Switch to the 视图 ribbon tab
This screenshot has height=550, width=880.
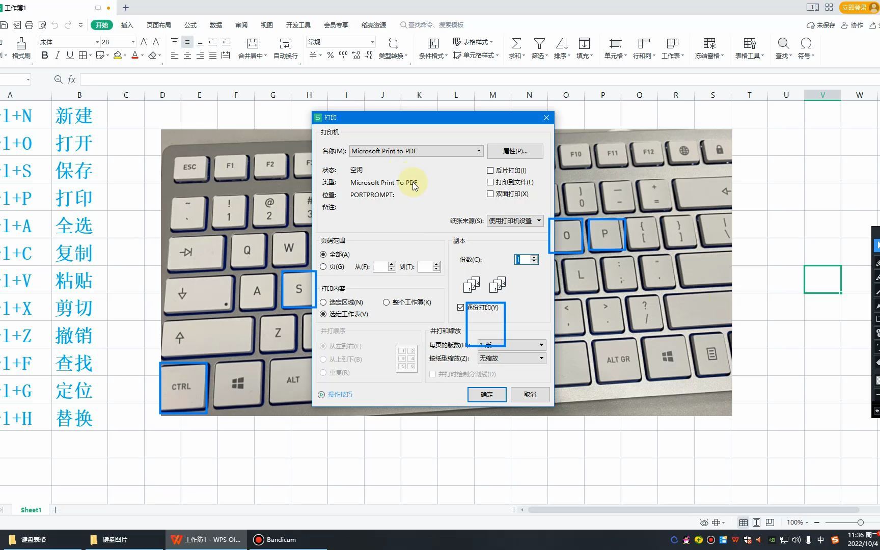(x=266, y=24)
